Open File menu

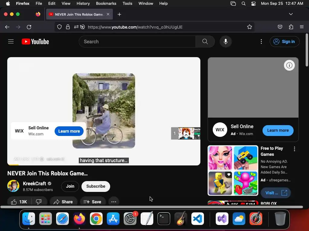(x=39, y=3)
